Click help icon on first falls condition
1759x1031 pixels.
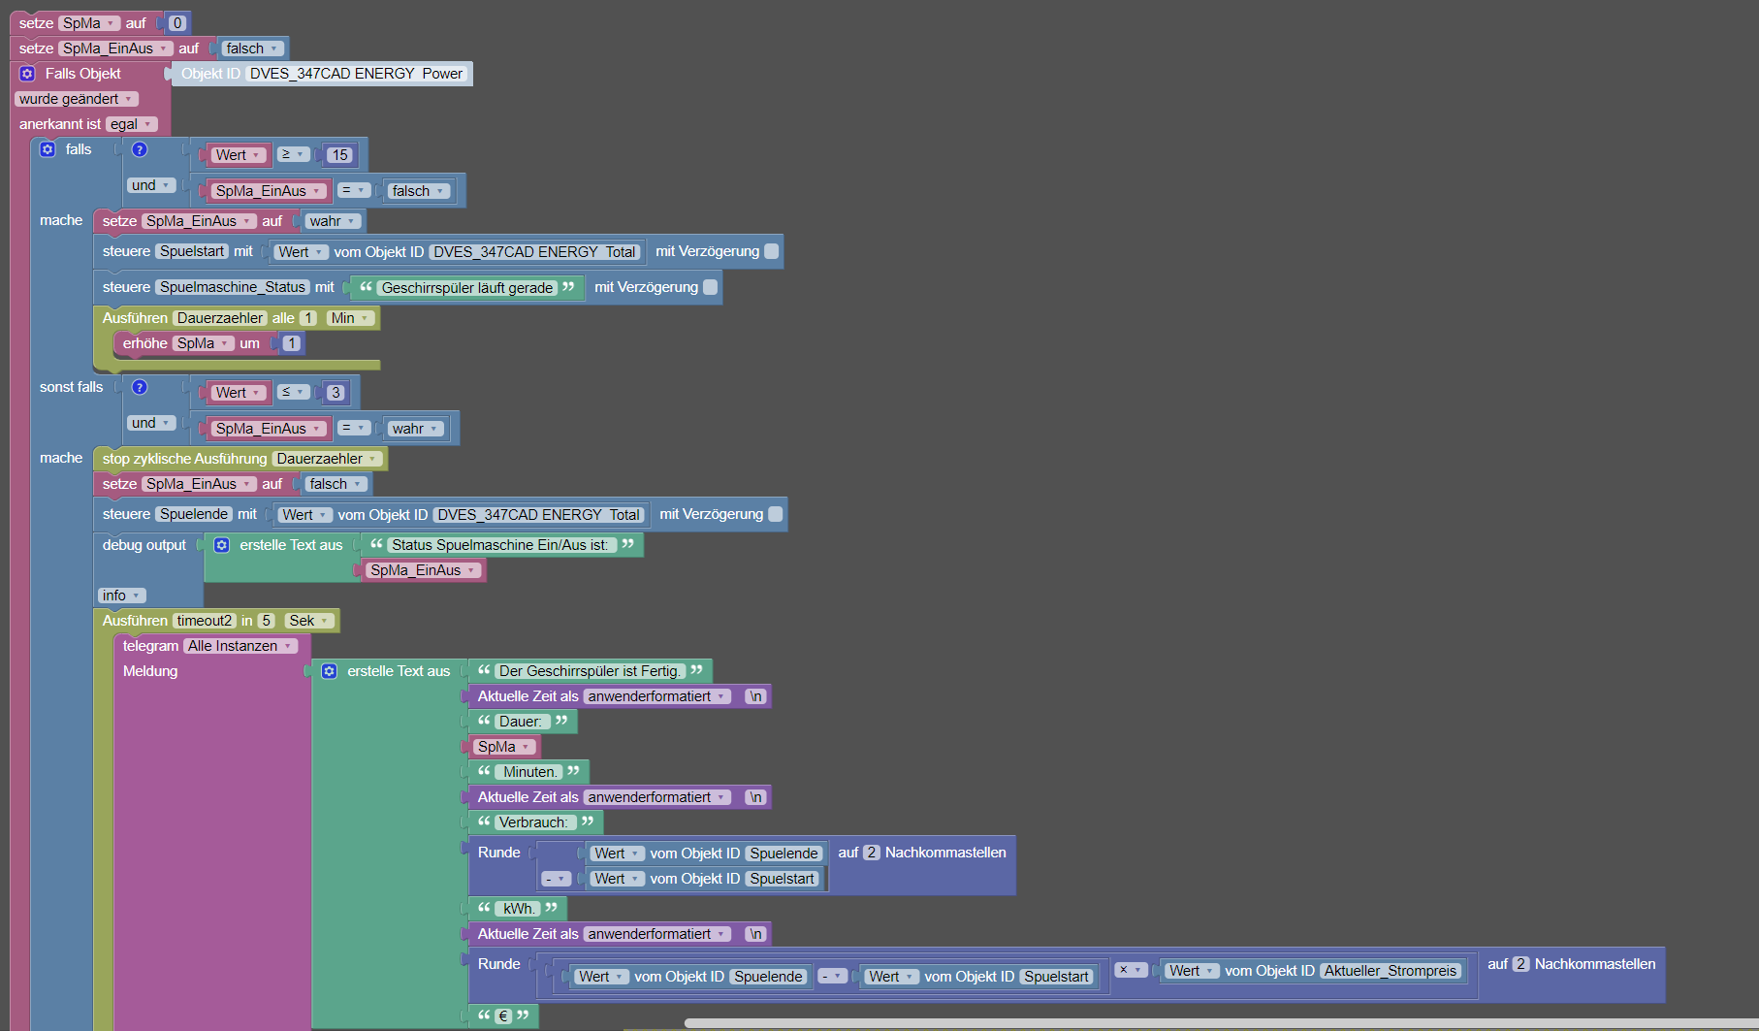(x=140, y=149)
